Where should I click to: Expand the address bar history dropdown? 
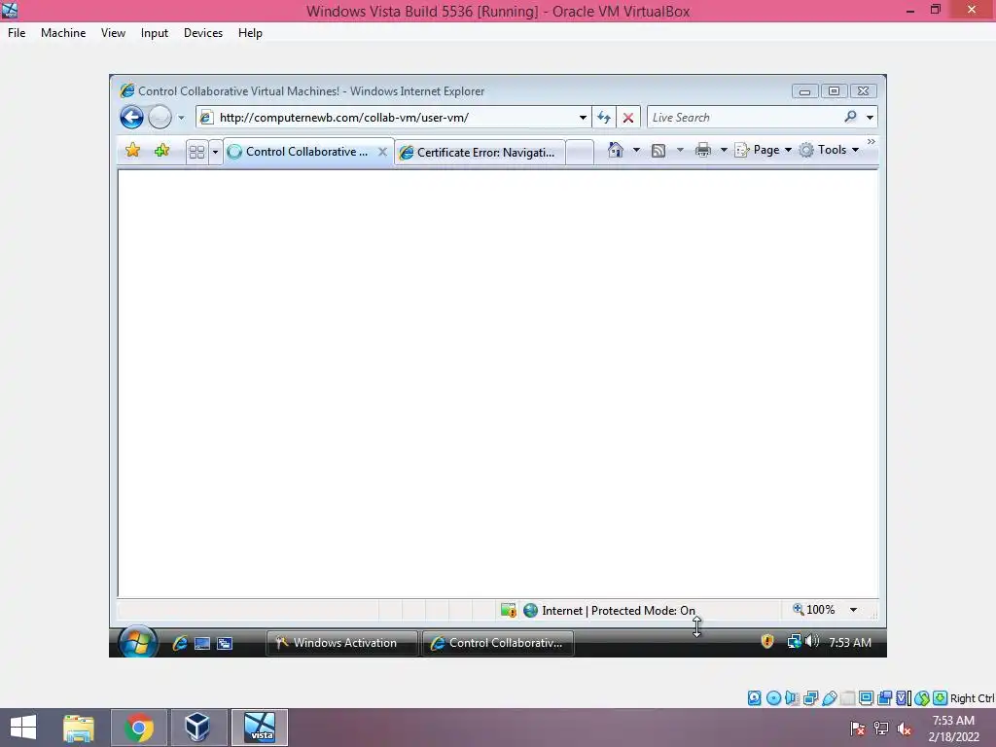click(x=583, y=118)
